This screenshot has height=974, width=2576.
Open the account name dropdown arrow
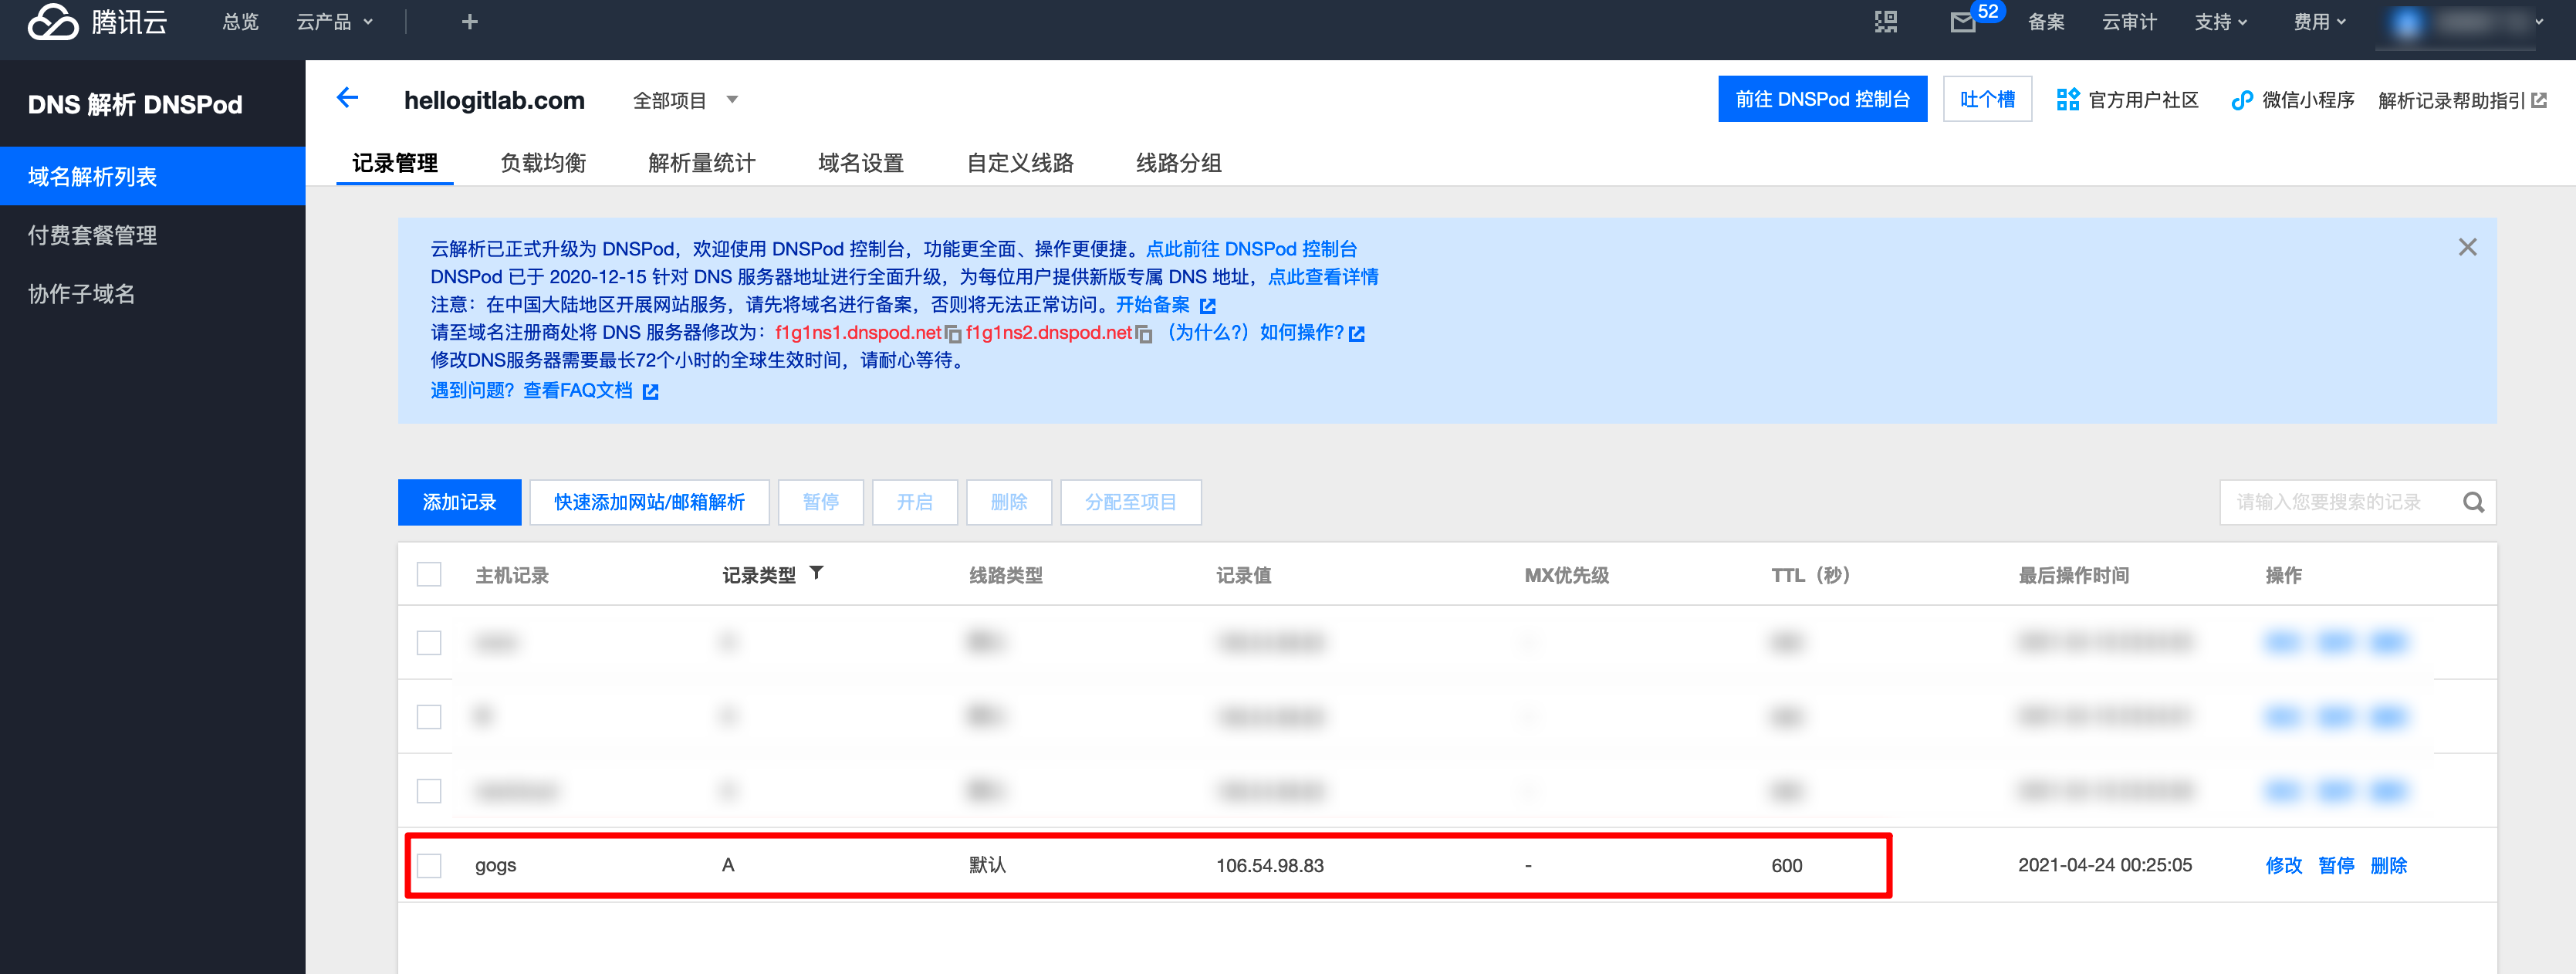(2538, 22)
